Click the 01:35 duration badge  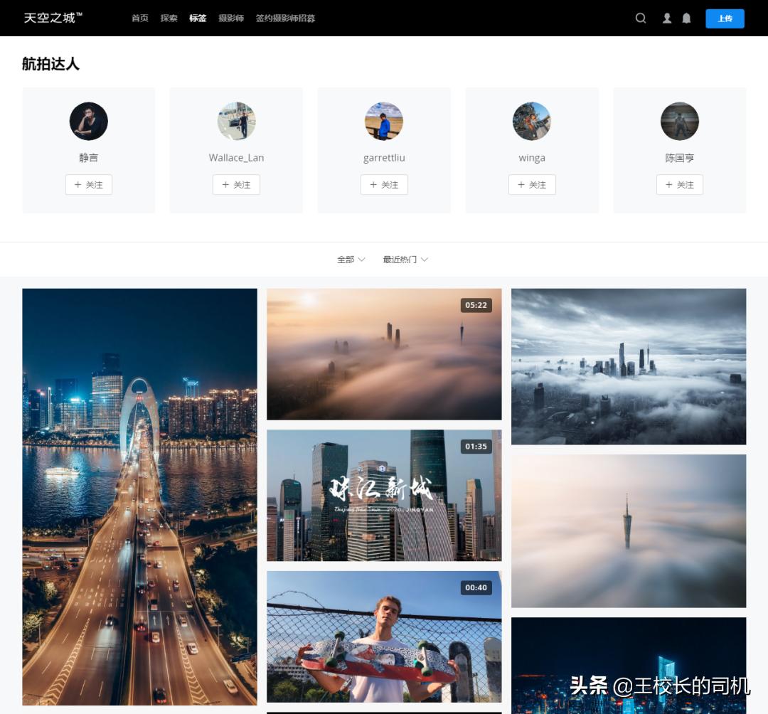click(476, 446)
